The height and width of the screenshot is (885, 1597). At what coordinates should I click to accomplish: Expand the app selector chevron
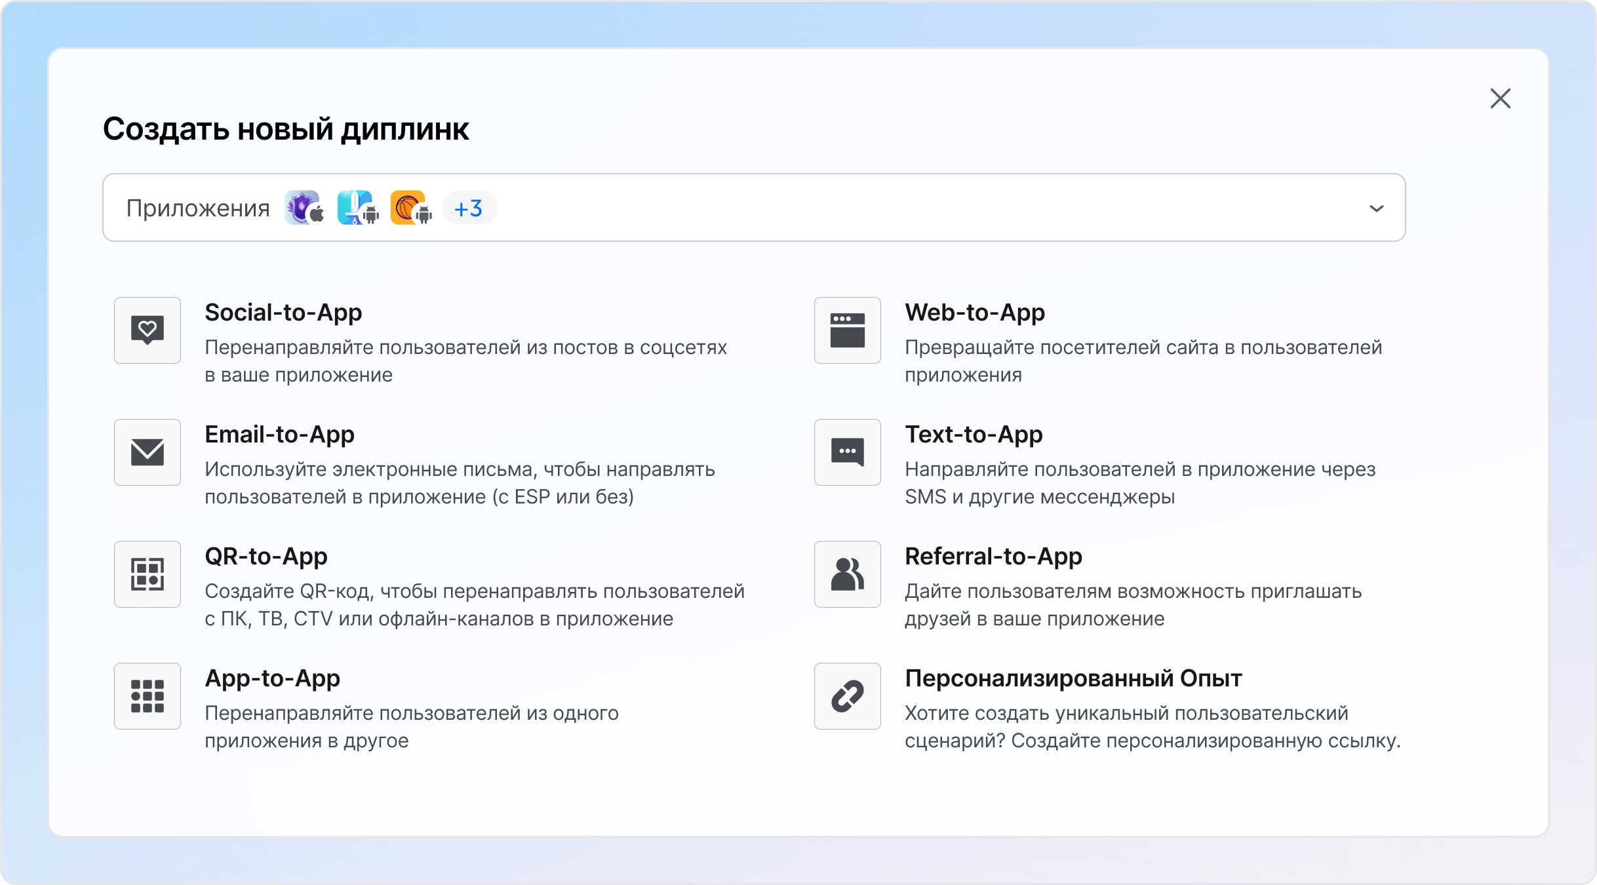pos(1375,208)
